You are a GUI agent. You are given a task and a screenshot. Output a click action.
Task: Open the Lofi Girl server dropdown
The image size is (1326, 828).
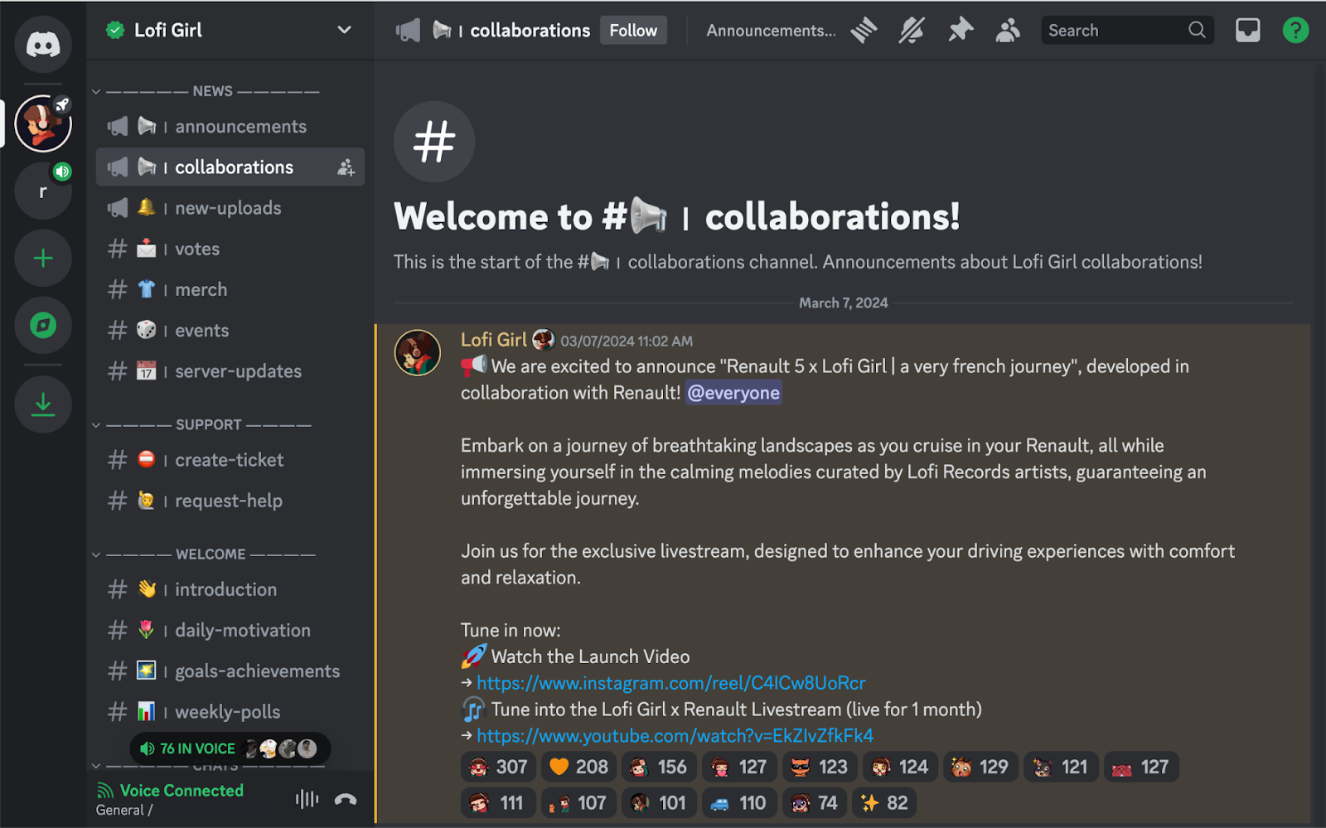[x=344, y=30]
